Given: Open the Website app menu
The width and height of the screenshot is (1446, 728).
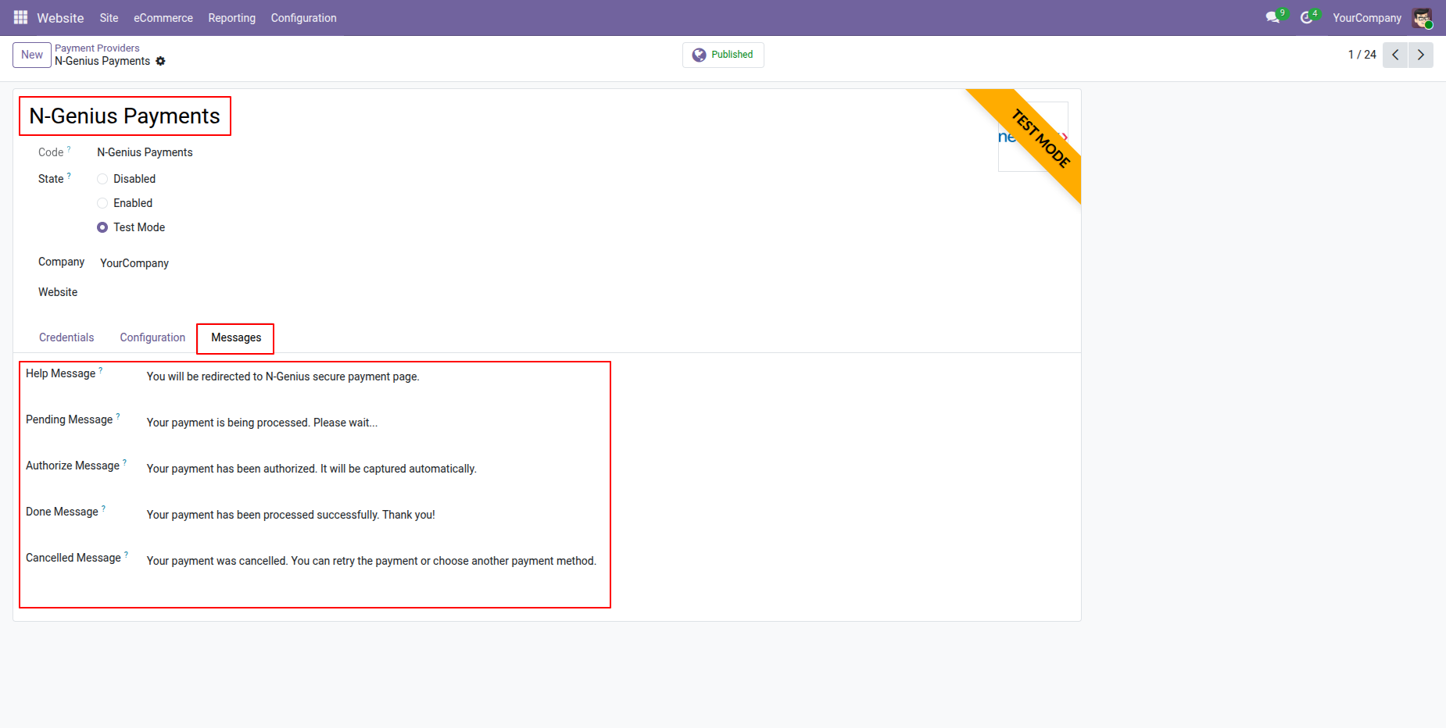Looking at the screenshot, I should click(60, 18).
